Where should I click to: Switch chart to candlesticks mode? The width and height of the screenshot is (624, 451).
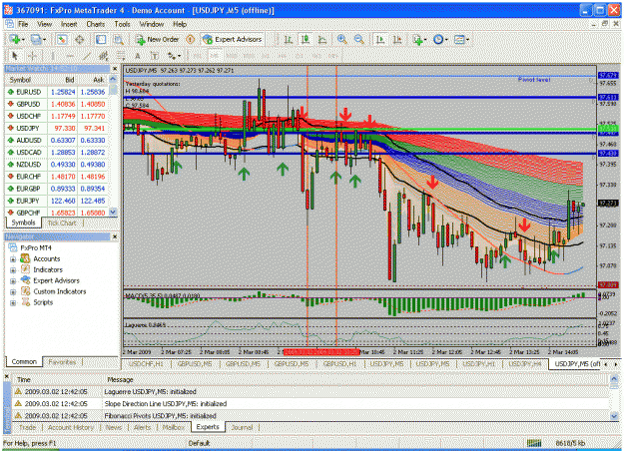click(306, 39)
